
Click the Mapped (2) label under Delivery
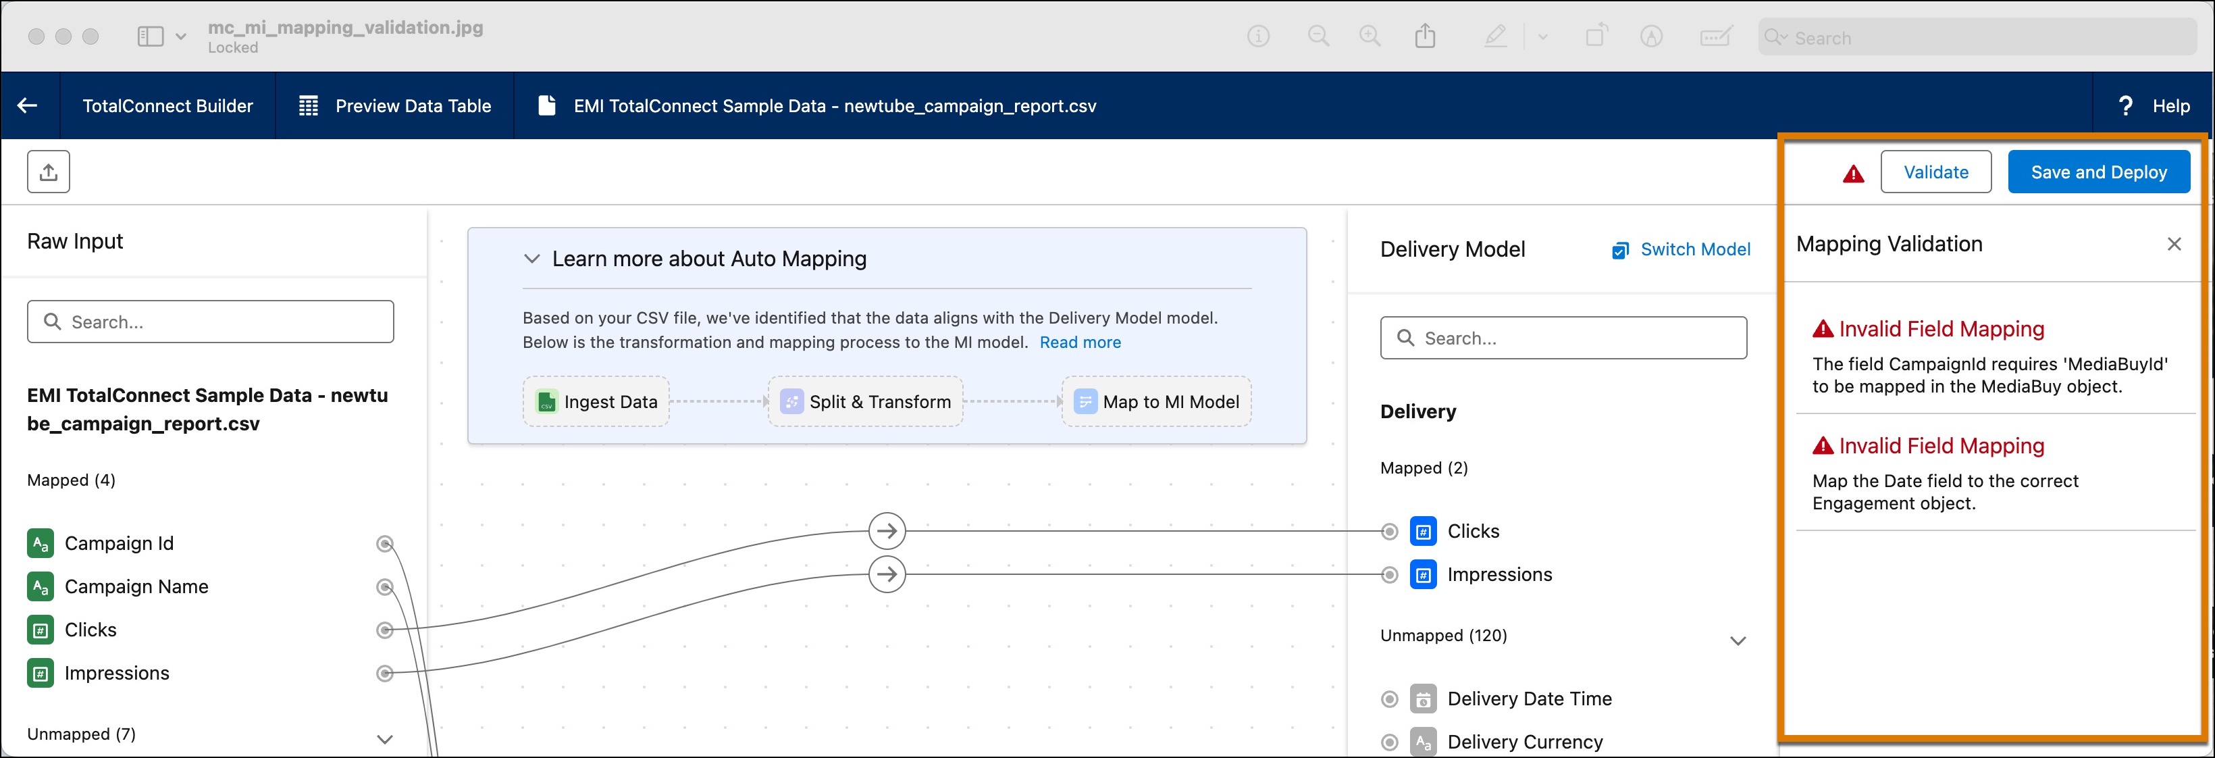(x=1424, y=468)
